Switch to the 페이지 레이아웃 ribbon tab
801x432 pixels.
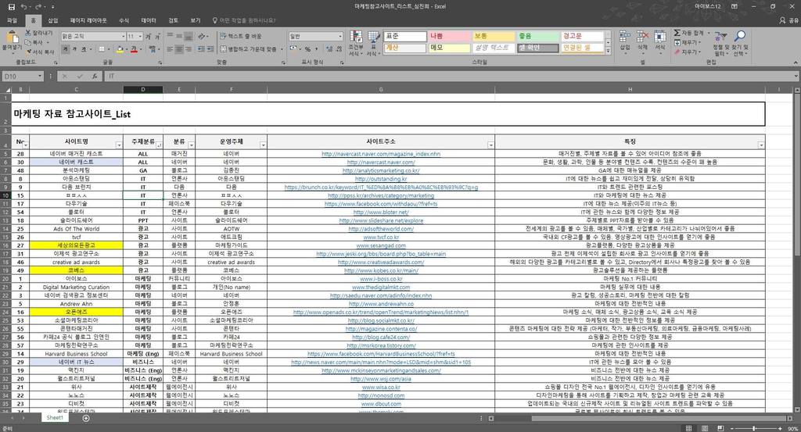pos(88,20)
